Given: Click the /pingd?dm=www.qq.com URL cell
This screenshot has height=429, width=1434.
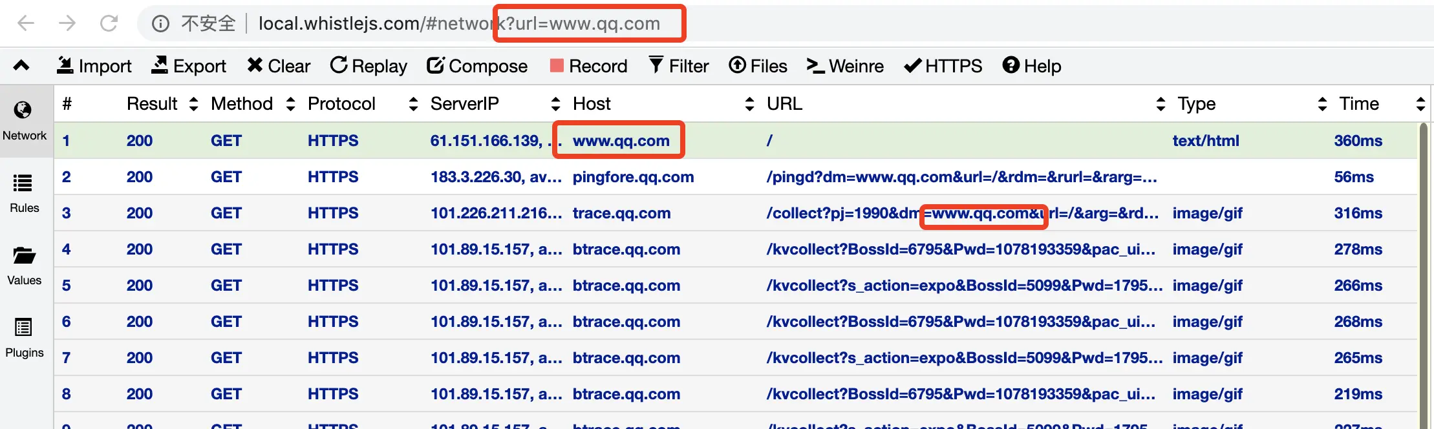Looking at the screenshot, I should point(961,177).
